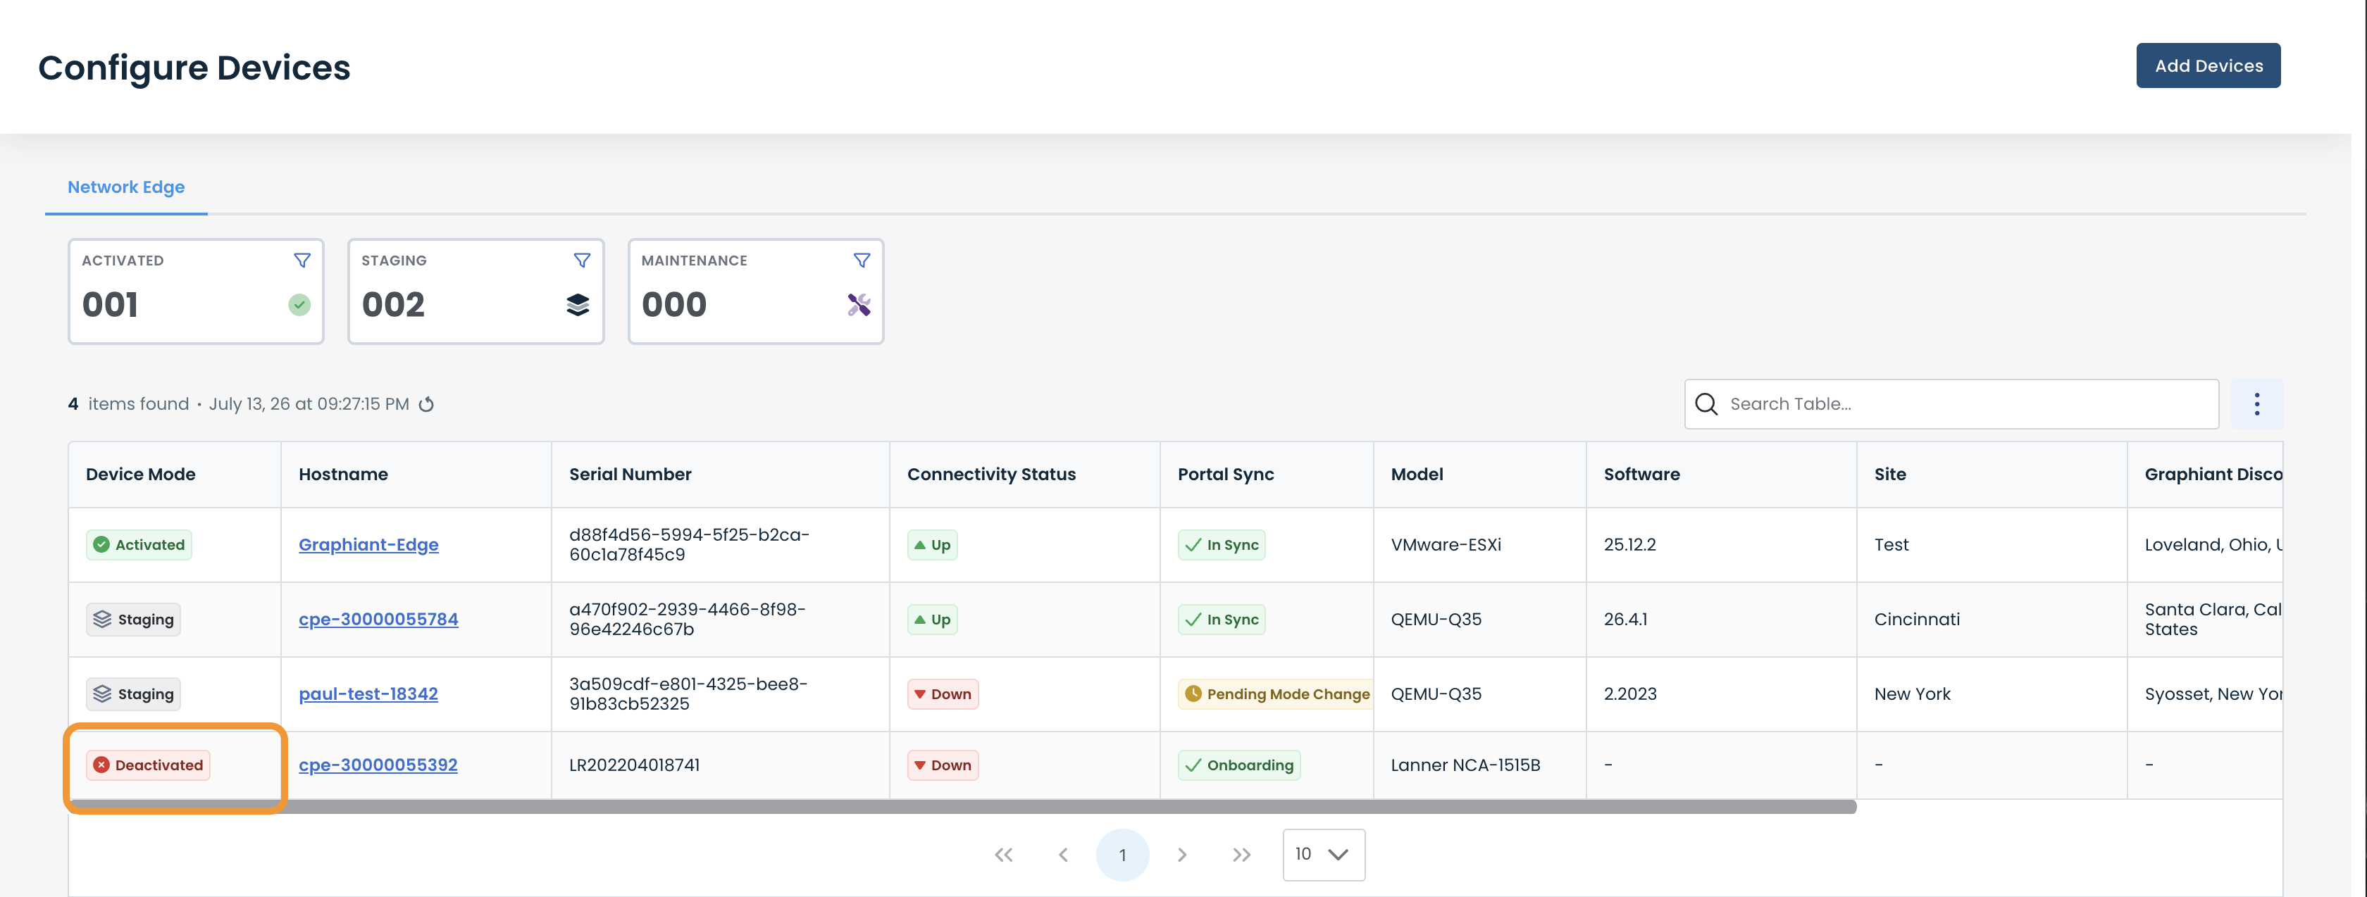Click the Staging 002 summary card
The image size is (2367, 897).
(x=476, y=291)
